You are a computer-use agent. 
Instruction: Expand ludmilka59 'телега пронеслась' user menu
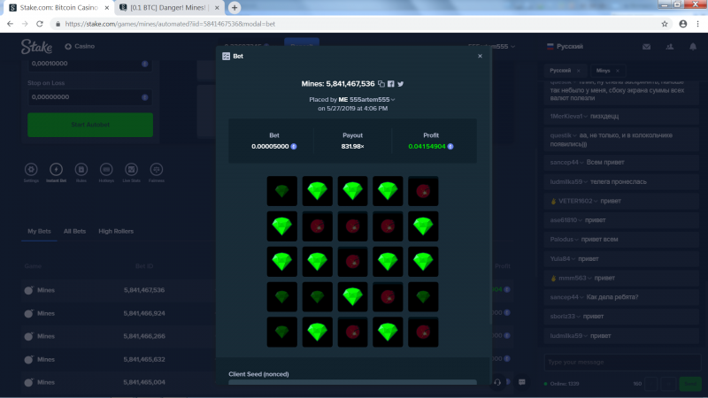coord(586,182)
